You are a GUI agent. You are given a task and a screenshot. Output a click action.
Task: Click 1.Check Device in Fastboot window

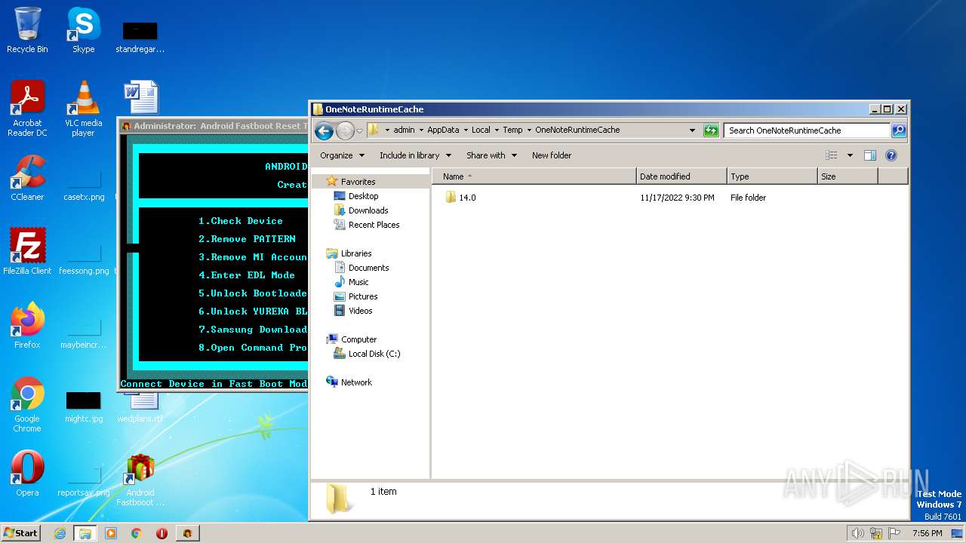(241, 221)
